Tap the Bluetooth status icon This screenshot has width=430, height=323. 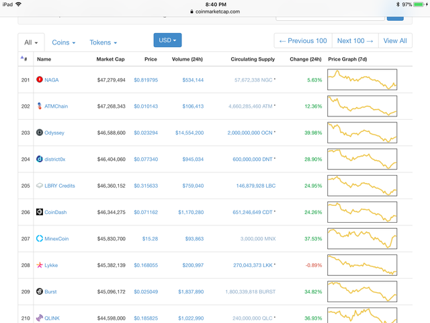tap(398, 5)
